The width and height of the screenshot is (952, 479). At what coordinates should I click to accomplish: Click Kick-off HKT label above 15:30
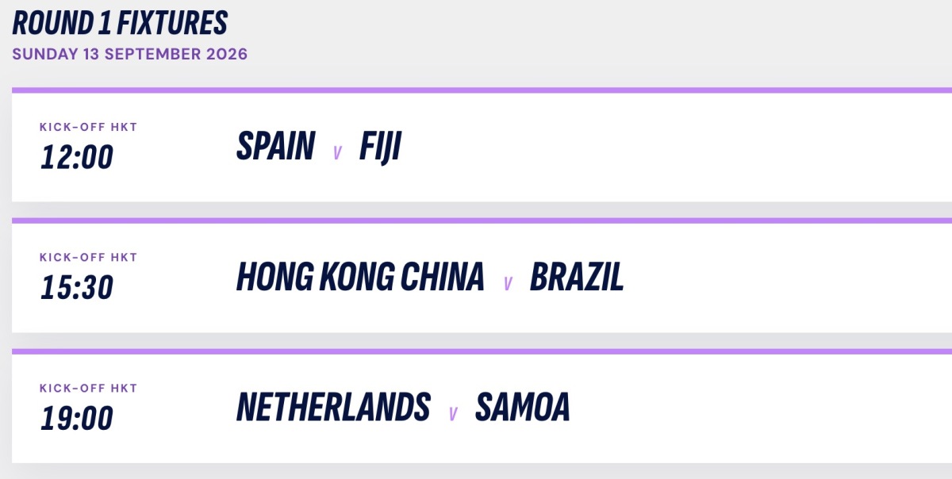[89, 257]
